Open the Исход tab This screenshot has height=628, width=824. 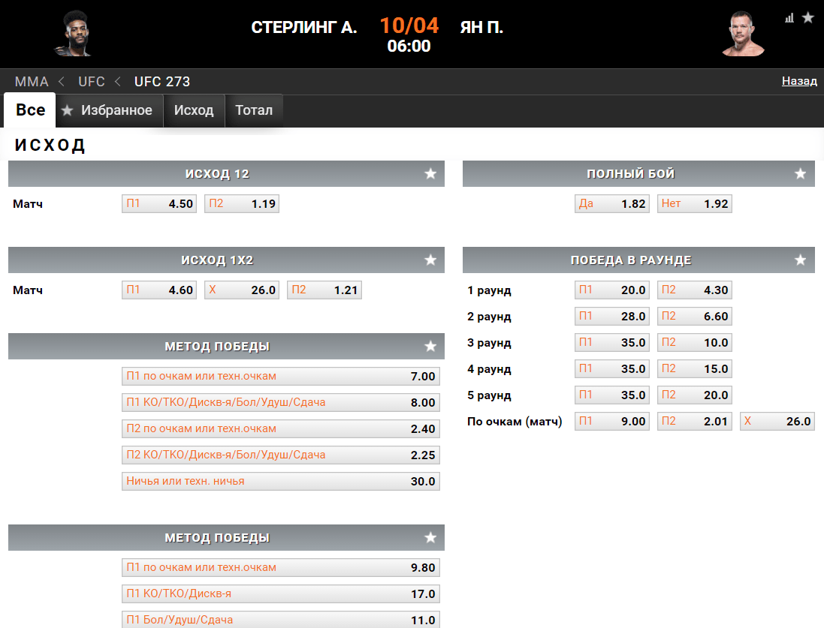click(194, 110)
